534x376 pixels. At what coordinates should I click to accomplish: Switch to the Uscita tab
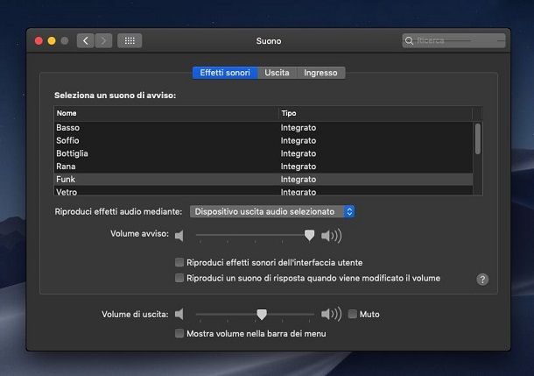point(277,73)
